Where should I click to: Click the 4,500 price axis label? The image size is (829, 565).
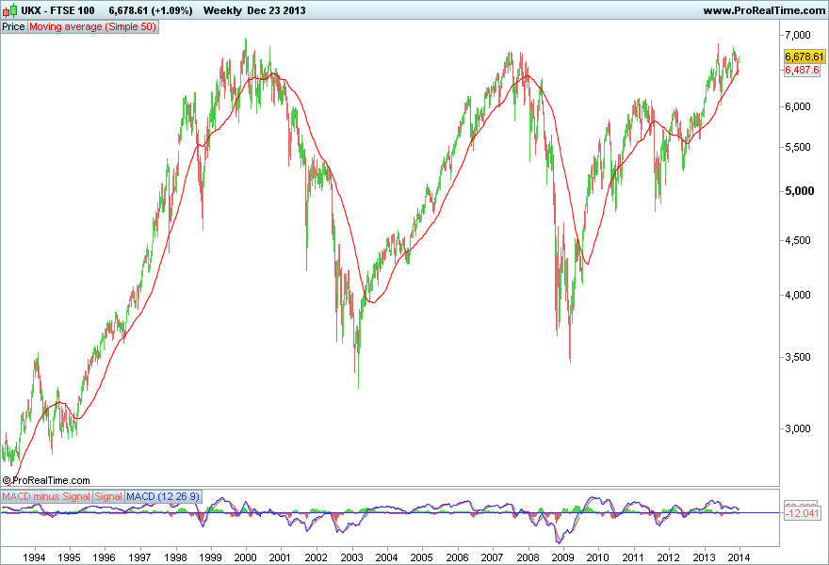(x=798, y=240)
